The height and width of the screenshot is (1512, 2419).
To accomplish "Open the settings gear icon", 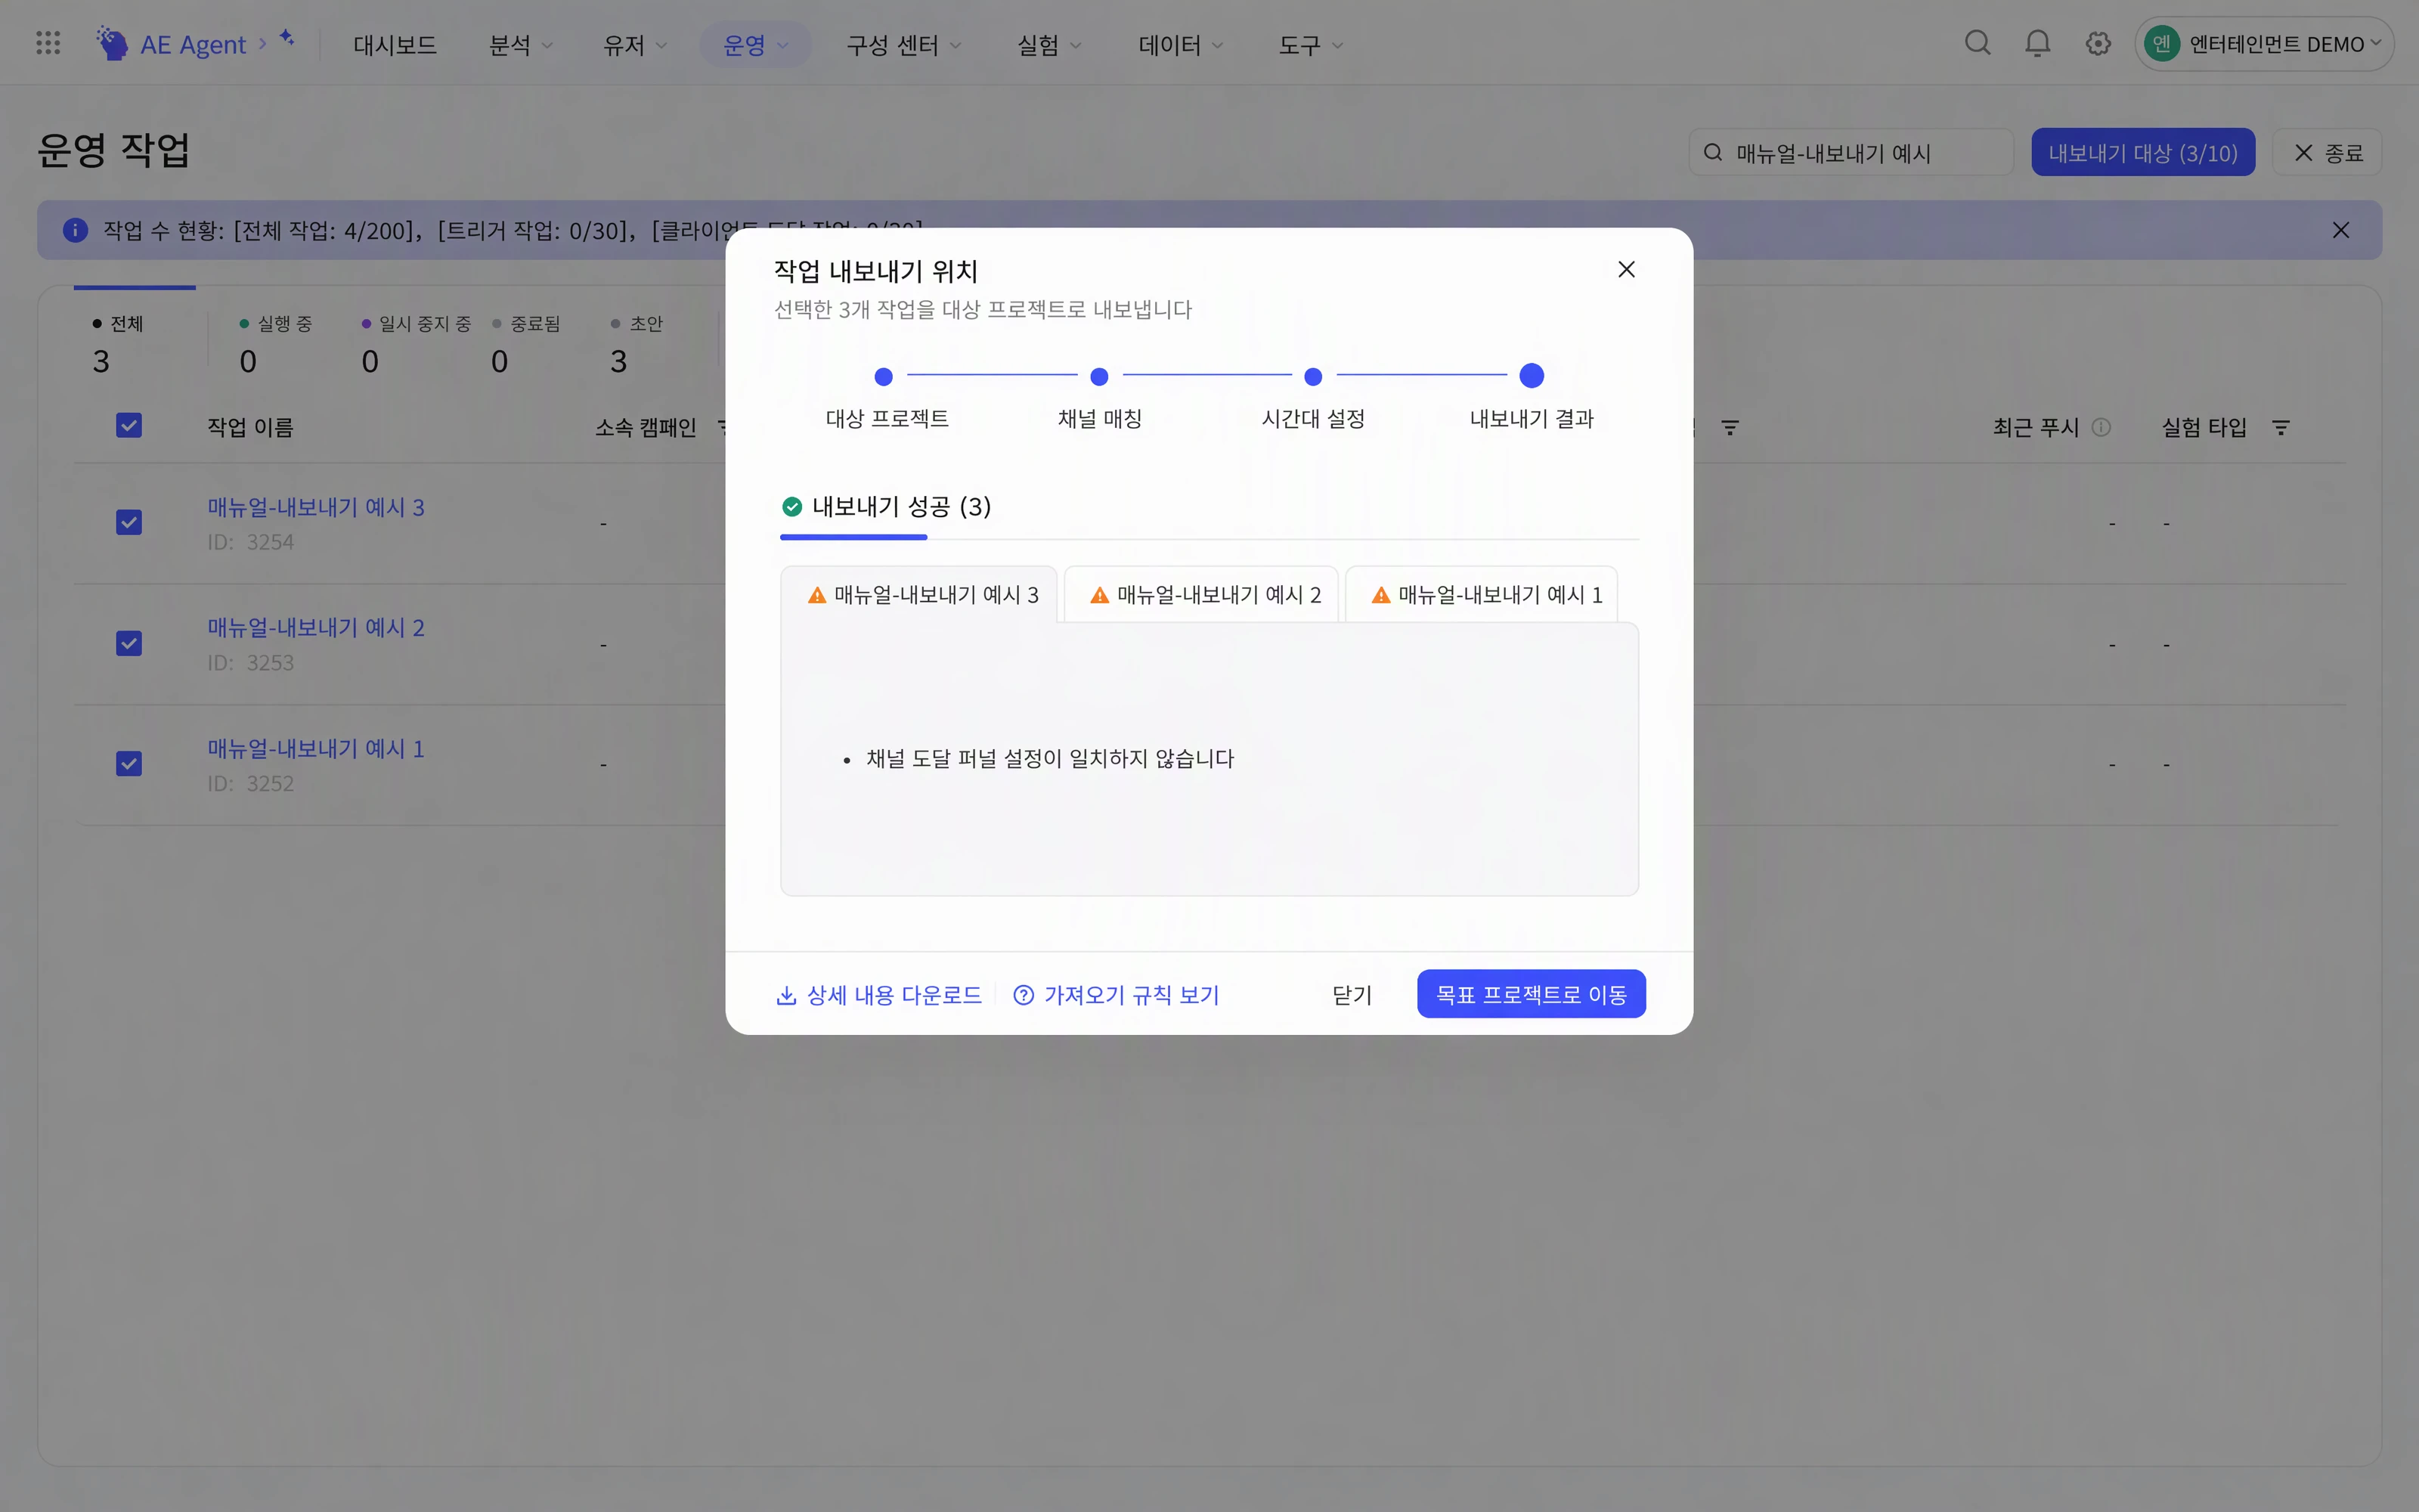I will [x=2098, y=43].
